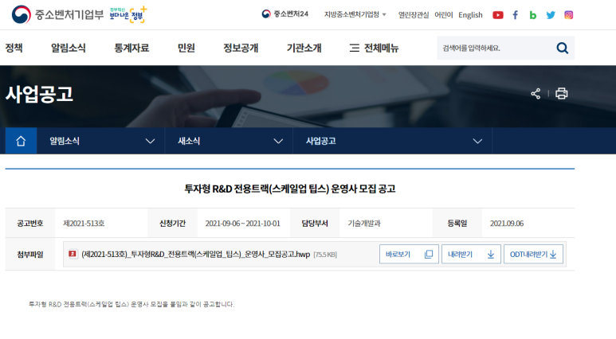The height and width of the screenshot is (339, 616).
Task: Switch to English site
Action: [x=470, y=15]
